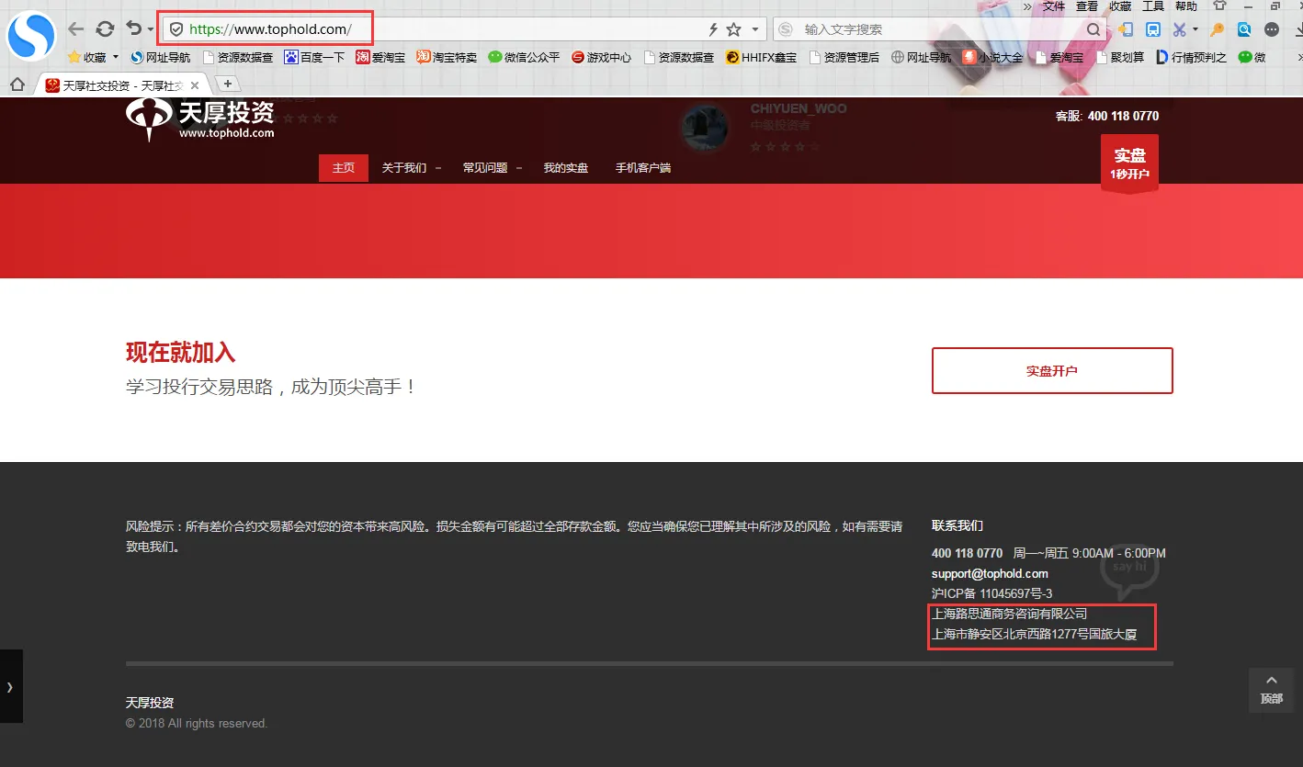1303x767 pixels.
Task: Click the security shield in address bar
Action: coord(176,29)
